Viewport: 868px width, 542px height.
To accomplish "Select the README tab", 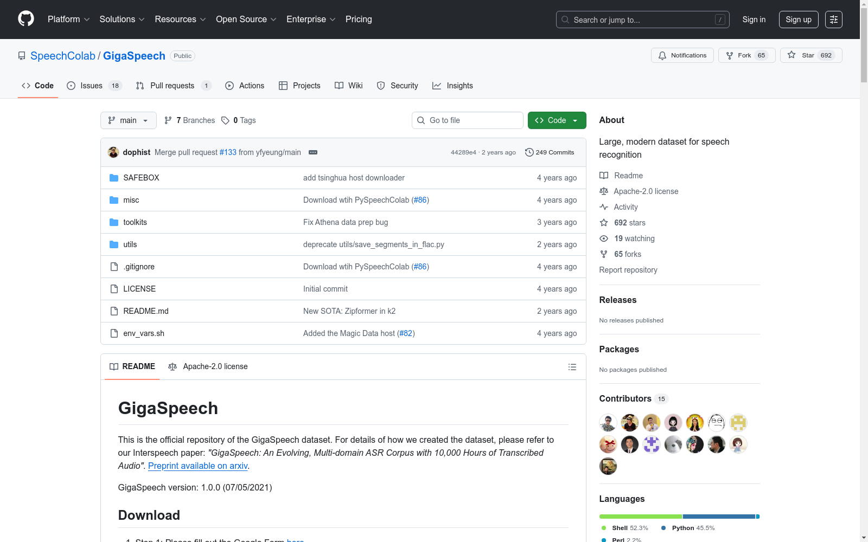I will coord(132,367).
